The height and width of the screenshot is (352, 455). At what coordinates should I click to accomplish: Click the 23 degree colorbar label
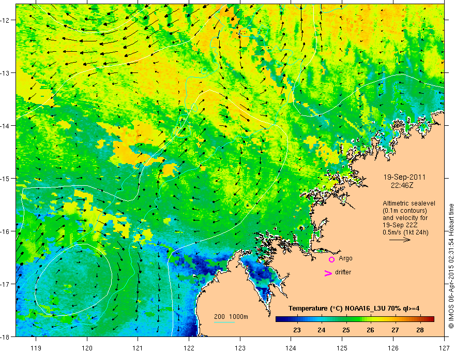pyautogui.click(x=297, y=330)
